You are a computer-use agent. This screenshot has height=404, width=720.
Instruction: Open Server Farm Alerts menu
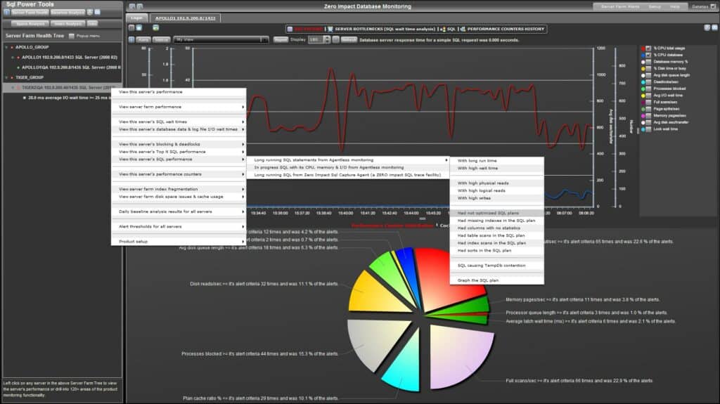[620, 6]
